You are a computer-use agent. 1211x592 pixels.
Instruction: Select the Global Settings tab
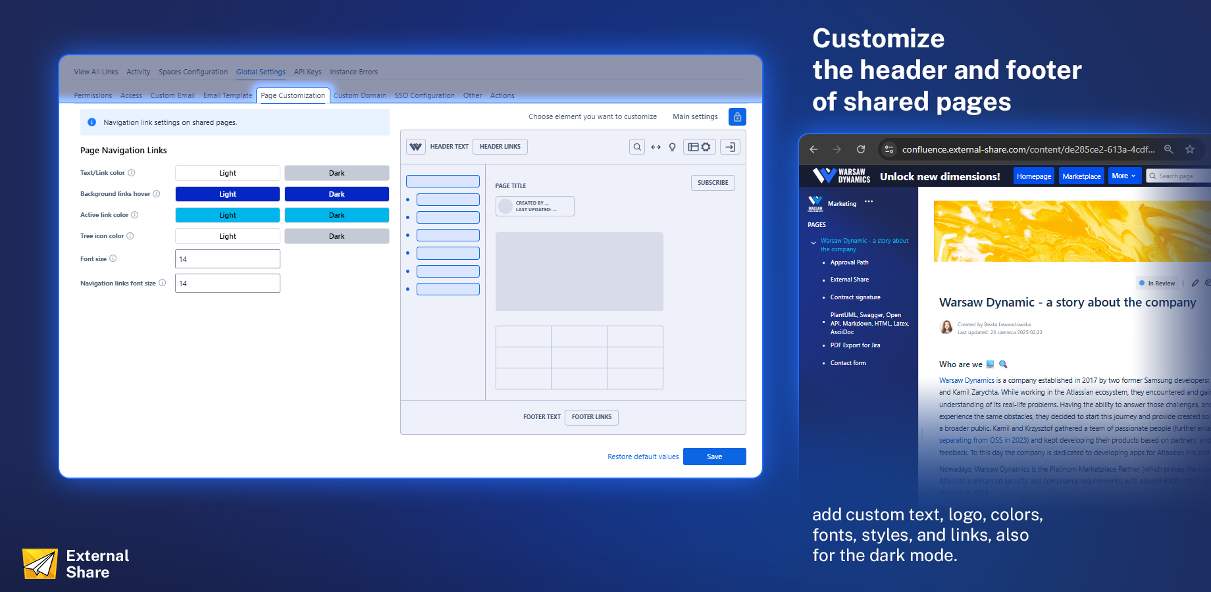click(261, 72)
